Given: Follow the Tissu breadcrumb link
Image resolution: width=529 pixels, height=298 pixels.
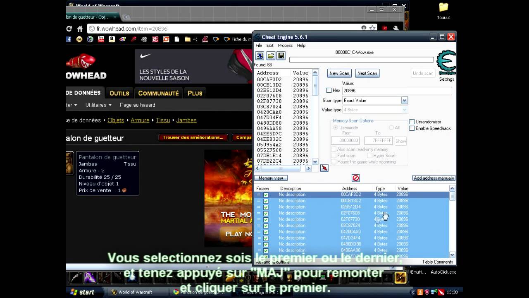Looking at the screenshot, I should [x=163, y=120].
